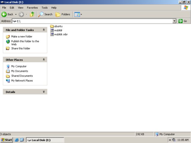Screen dimensions: 191x143
Task: Click the grayed Forward arrow button
Action: click(x=21, y=14)
